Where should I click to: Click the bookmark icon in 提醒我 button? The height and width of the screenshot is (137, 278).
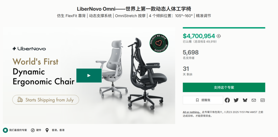pos(197,100)
